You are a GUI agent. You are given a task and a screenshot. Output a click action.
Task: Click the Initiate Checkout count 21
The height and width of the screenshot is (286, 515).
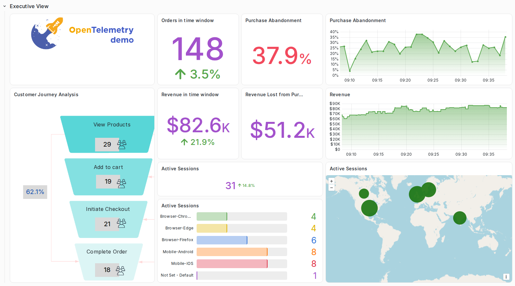(107, 224)
